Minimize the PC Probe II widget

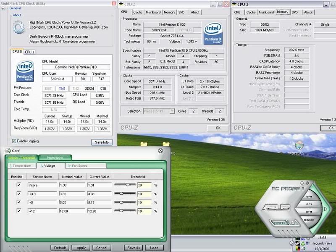pyautogui.click(x=302, y=183)
